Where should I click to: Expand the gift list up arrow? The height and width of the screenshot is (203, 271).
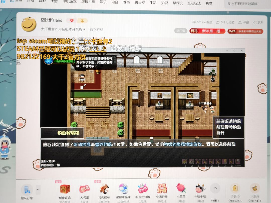(215, 188)
